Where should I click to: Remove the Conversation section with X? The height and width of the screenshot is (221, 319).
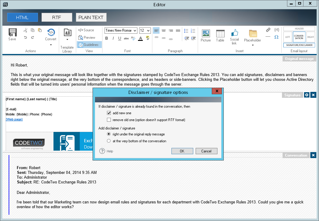point(313,155)
